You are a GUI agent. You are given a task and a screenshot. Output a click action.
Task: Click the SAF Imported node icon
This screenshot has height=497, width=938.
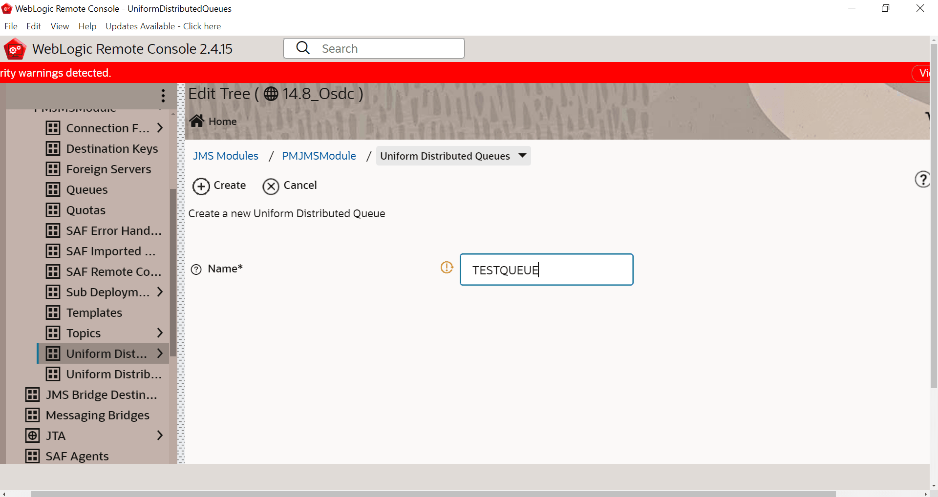(53, 251)
